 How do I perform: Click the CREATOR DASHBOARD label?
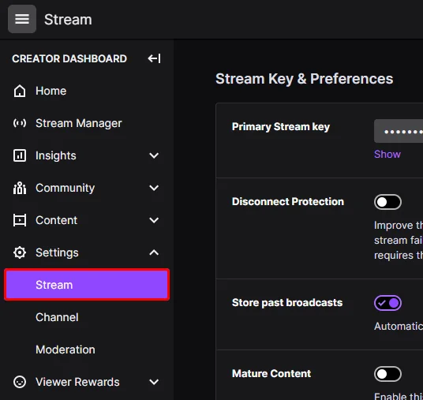(69, 58)
